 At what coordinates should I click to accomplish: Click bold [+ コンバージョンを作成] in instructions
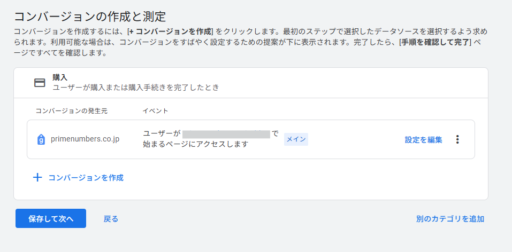pos(170,30)
